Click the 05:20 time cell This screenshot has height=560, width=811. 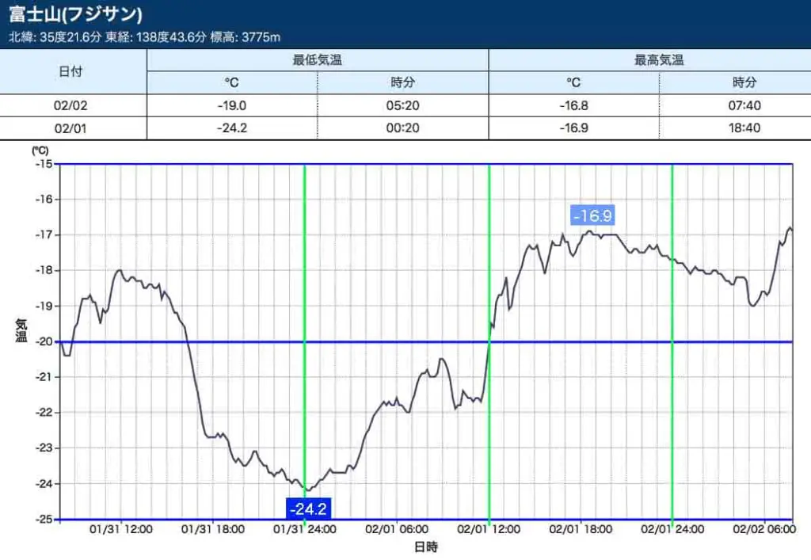click(x=402, y=105)
